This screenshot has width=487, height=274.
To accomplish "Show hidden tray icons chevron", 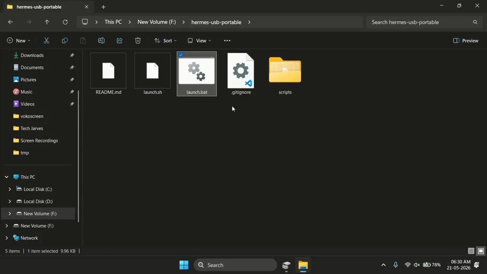I will [384, 265].
